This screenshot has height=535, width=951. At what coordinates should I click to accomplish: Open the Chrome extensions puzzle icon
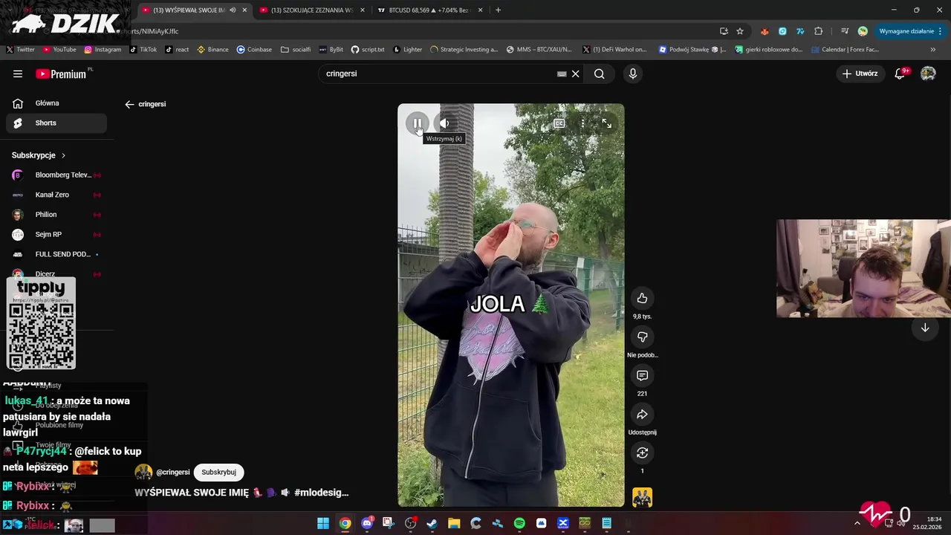(818, 31)
